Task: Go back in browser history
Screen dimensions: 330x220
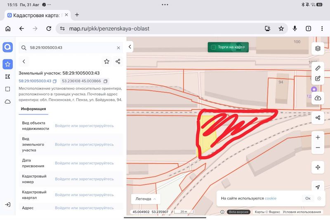Action: pos(21,28)
